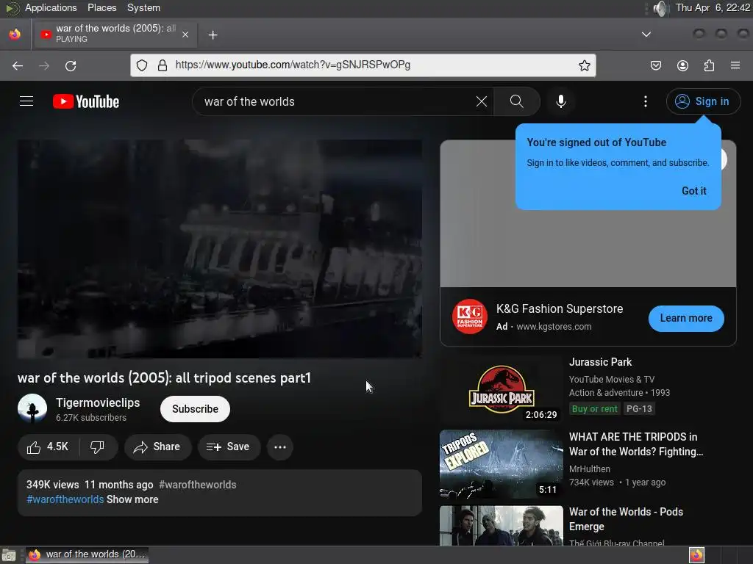The width and height of the screenshot is (753, 564).
Task: Open Jurassic Park movie thumbnail
Action: click(x=502, y=389)
